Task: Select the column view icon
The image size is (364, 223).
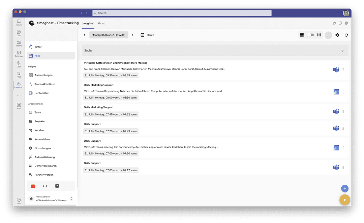Action: (319, 35)
